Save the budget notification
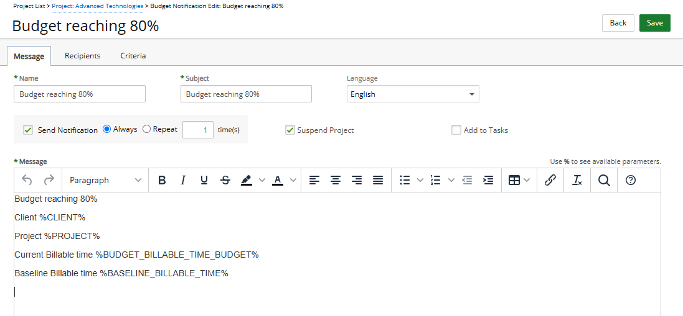 (x=655, y=23)
